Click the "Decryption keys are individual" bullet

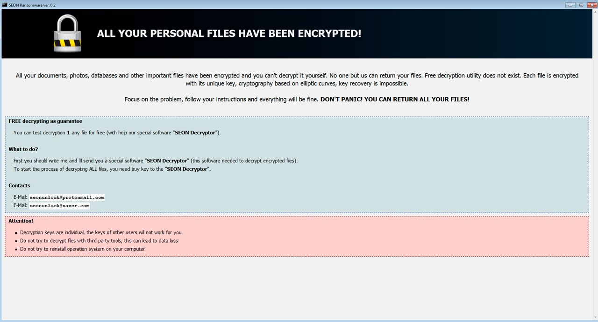pyautogui.click(x=100, y=232)
